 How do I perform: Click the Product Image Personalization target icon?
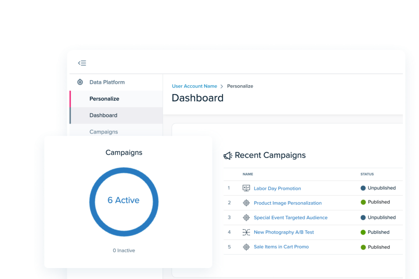click(x=246, y=203)
